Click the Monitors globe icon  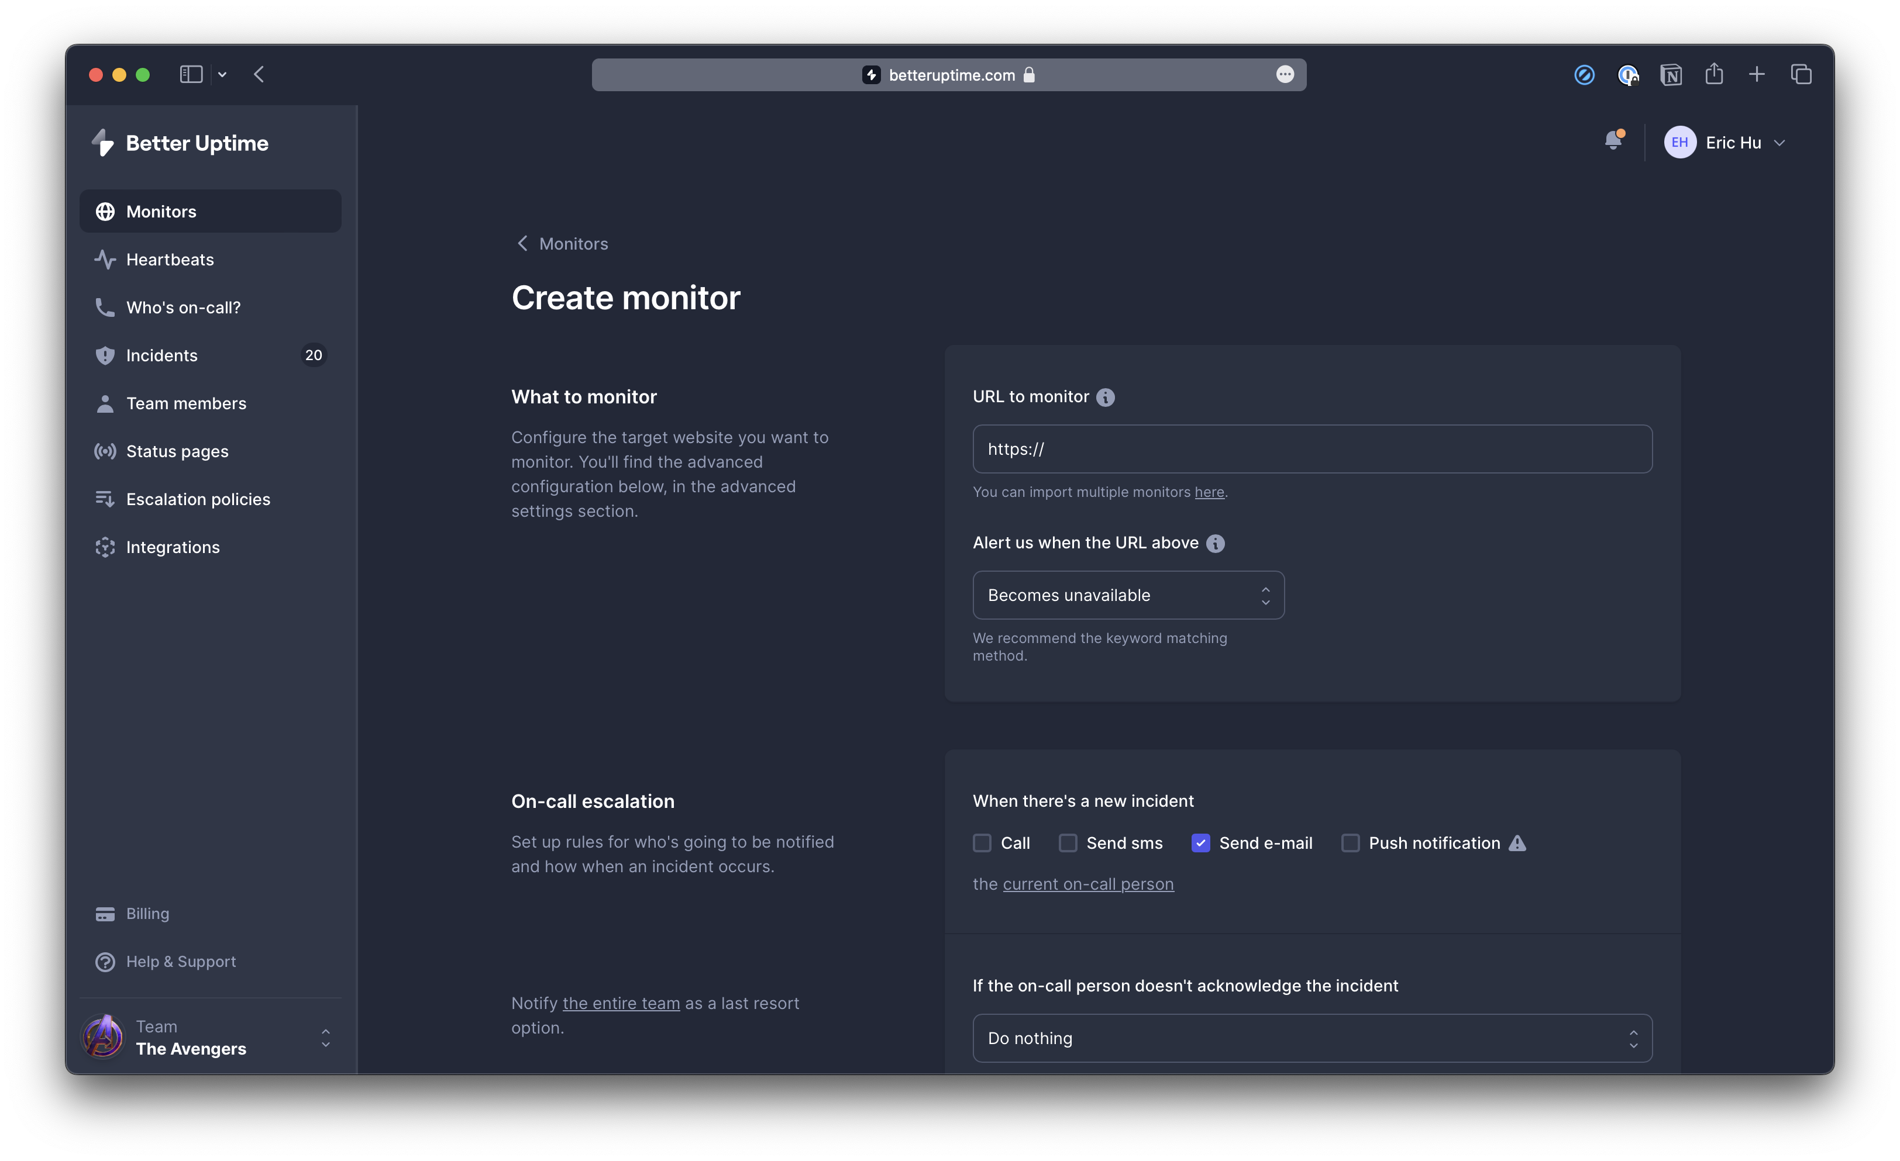[x=105, y=211]
